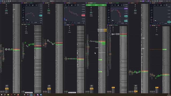
Task: Open File Explorer from the taskbar
Action: tap(8, 95)
